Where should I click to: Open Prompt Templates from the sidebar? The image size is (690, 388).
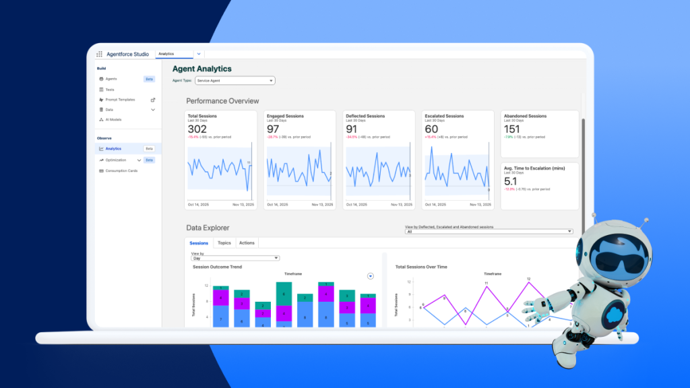tap(119, 99)
